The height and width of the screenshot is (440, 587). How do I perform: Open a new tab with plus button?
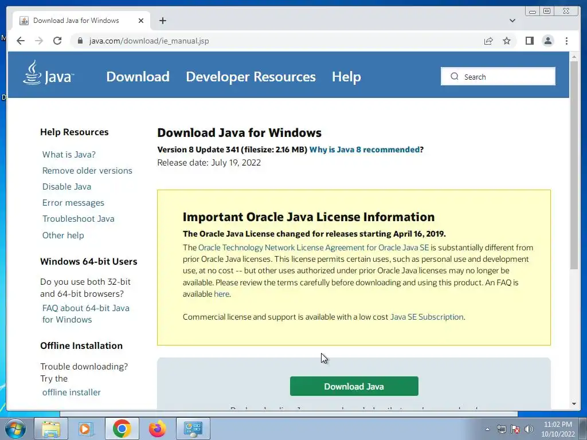[x=162, y=21]
